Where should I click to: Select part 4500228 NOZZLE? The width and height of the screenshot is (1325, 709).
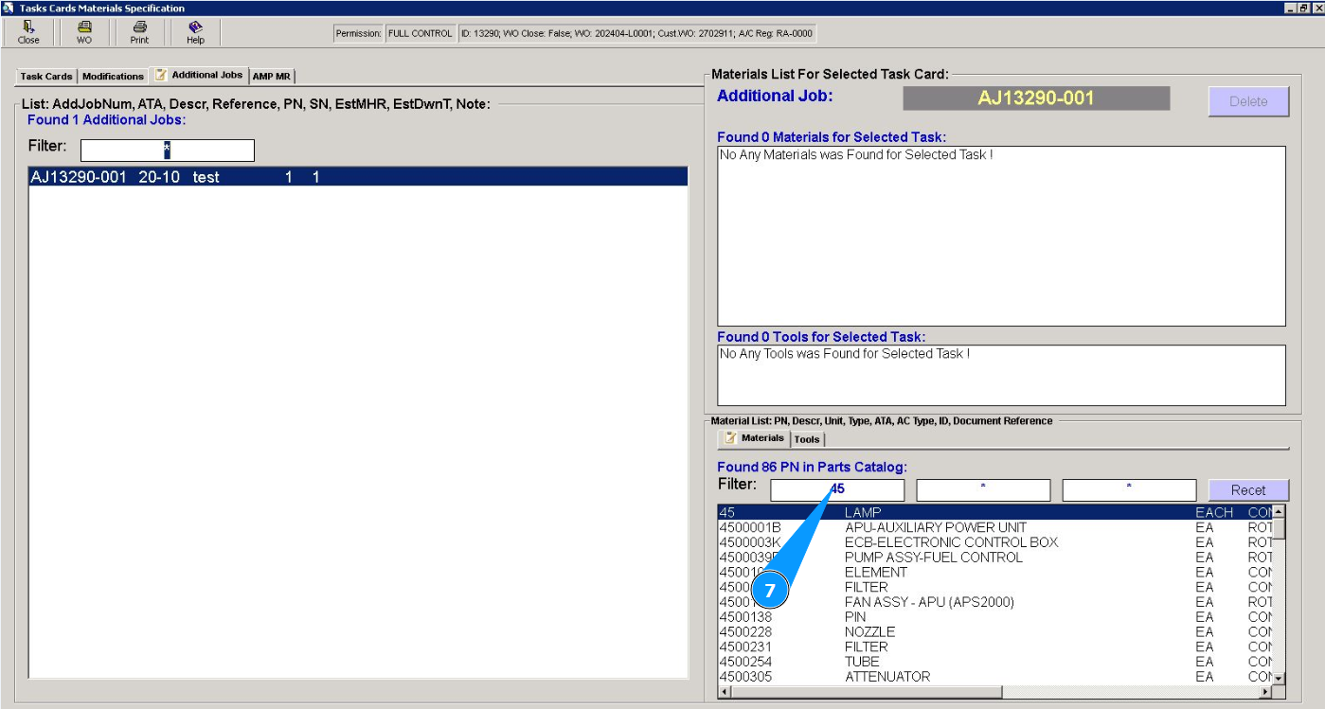[994, 631]
